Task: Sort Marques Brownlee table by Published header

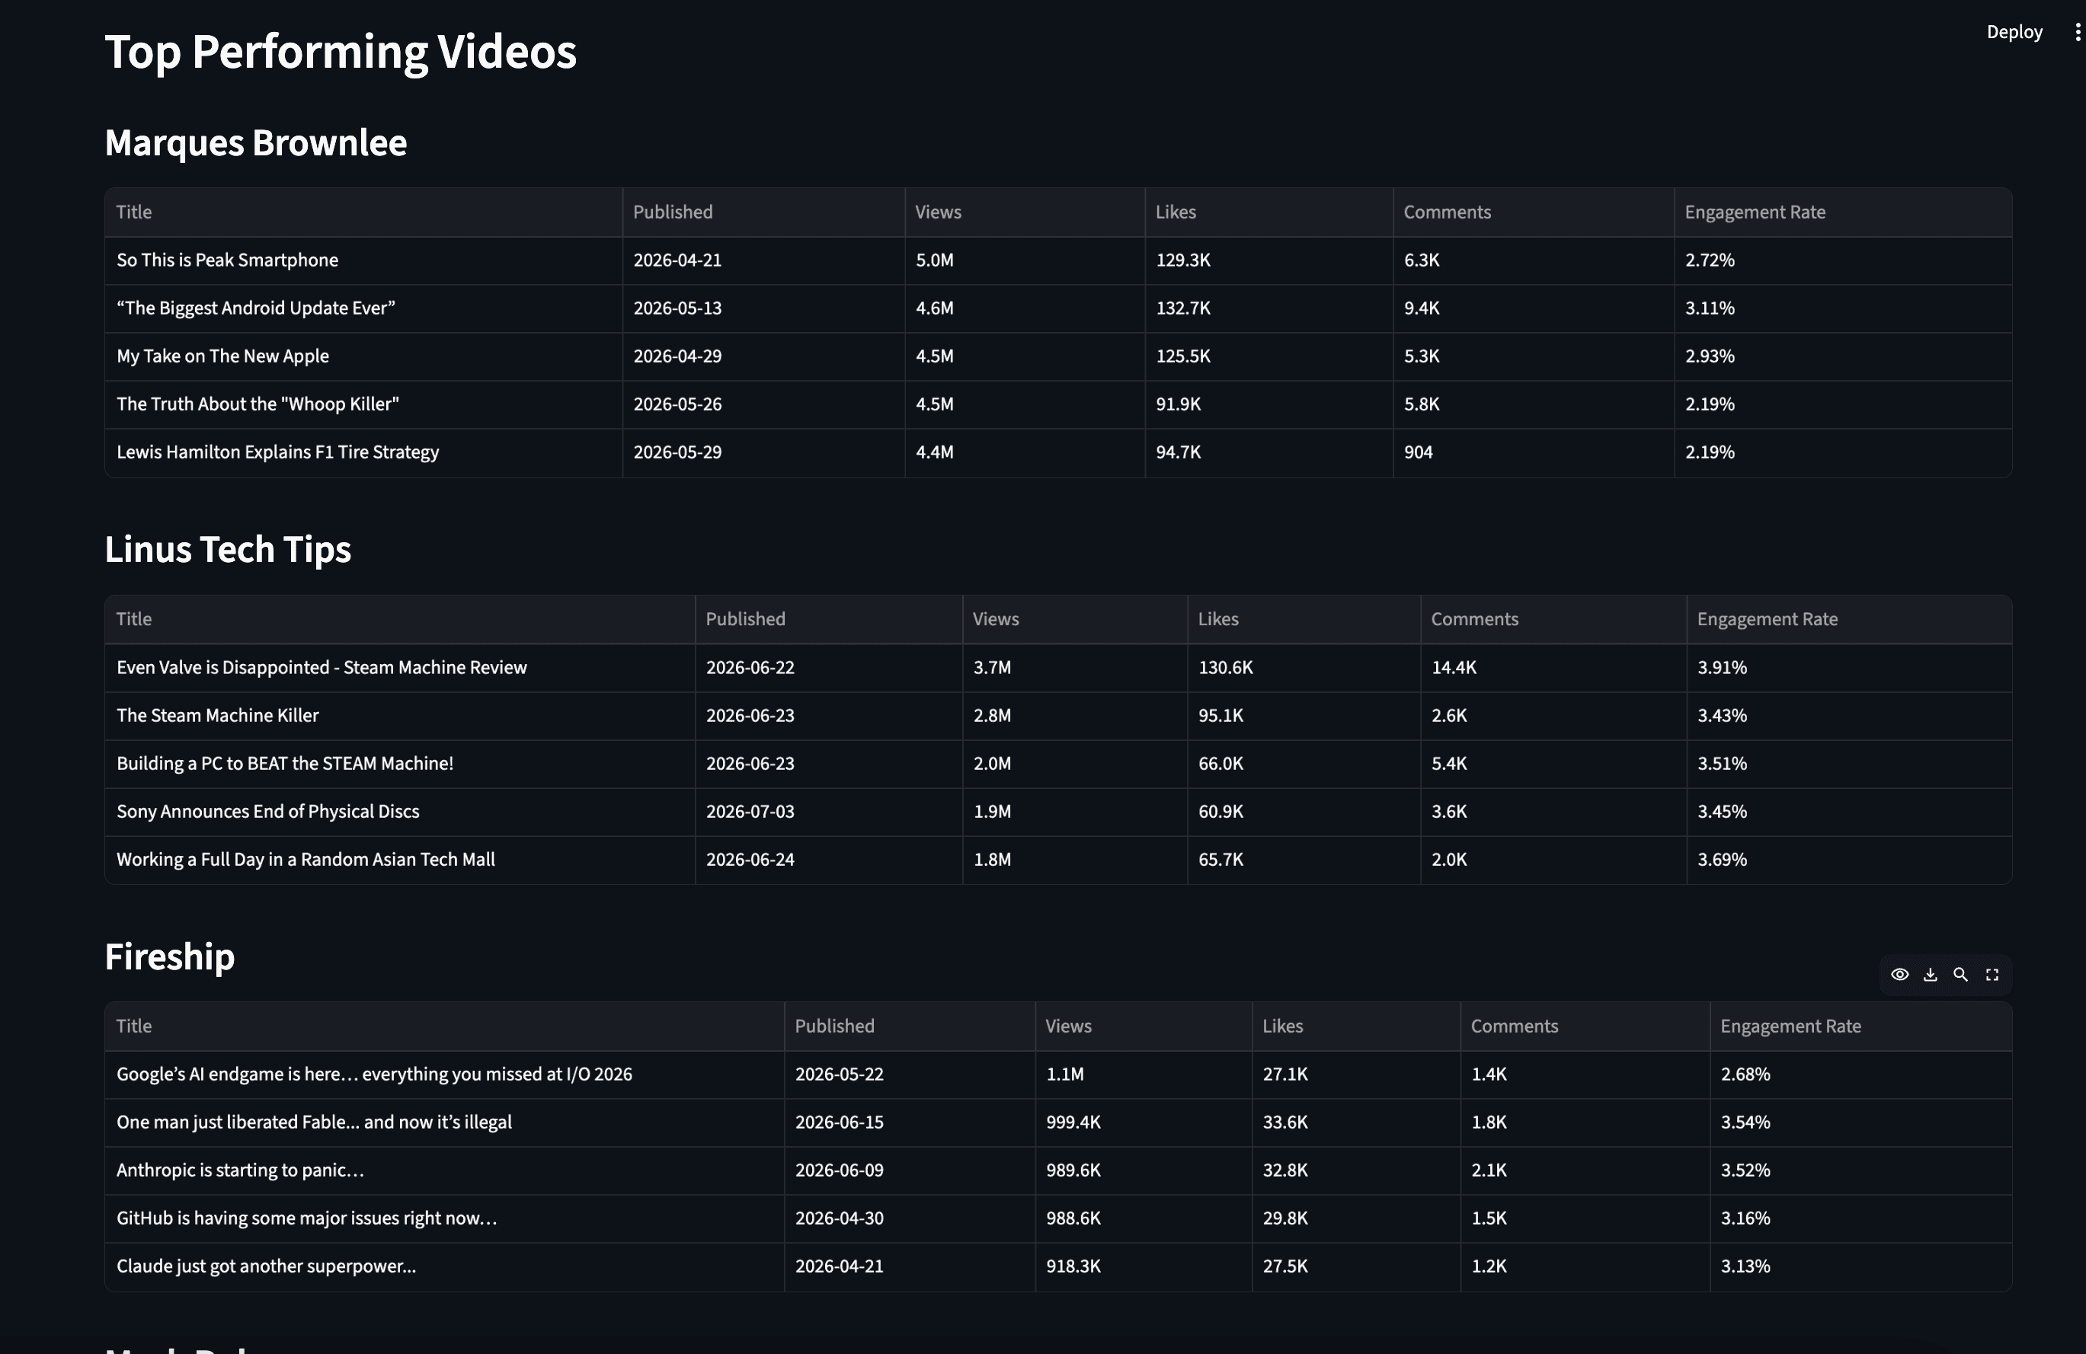Action: (763, 212)
